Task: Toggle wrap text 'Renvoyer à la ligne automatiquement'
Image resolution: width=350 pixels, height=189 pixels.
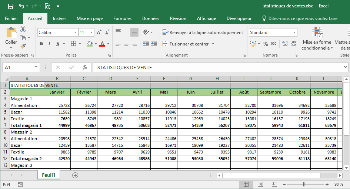Action: click(x=203, y=33)
